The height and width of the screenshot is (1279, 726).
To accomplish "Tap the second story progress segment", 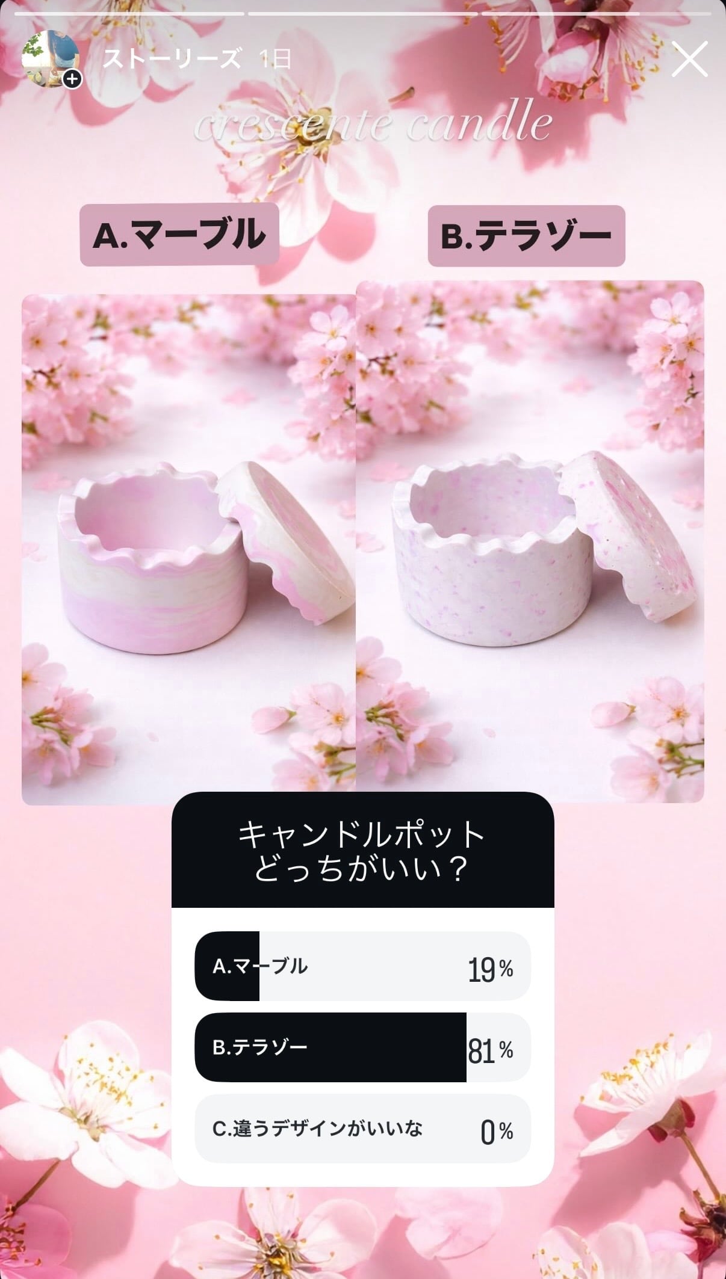I will [x=363, y=13].
